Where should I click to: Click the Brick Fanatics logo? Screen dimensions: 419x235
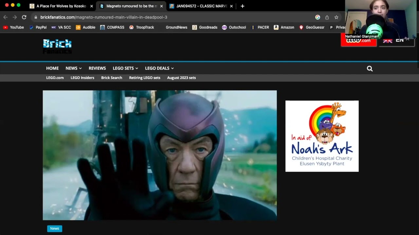[x=57, y=46]
